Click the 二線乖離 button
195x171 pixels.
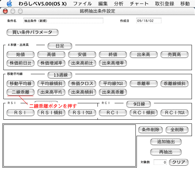click(21, 92)
